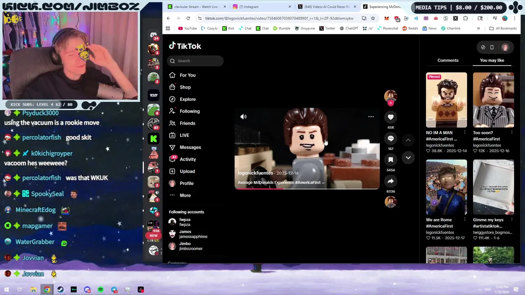Mute the video with the speaker icon

243,117
